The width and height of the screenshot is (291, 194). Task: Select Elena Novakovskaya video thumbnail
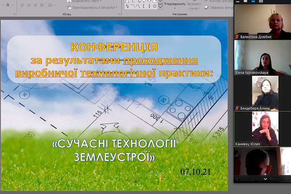(262, 57)
